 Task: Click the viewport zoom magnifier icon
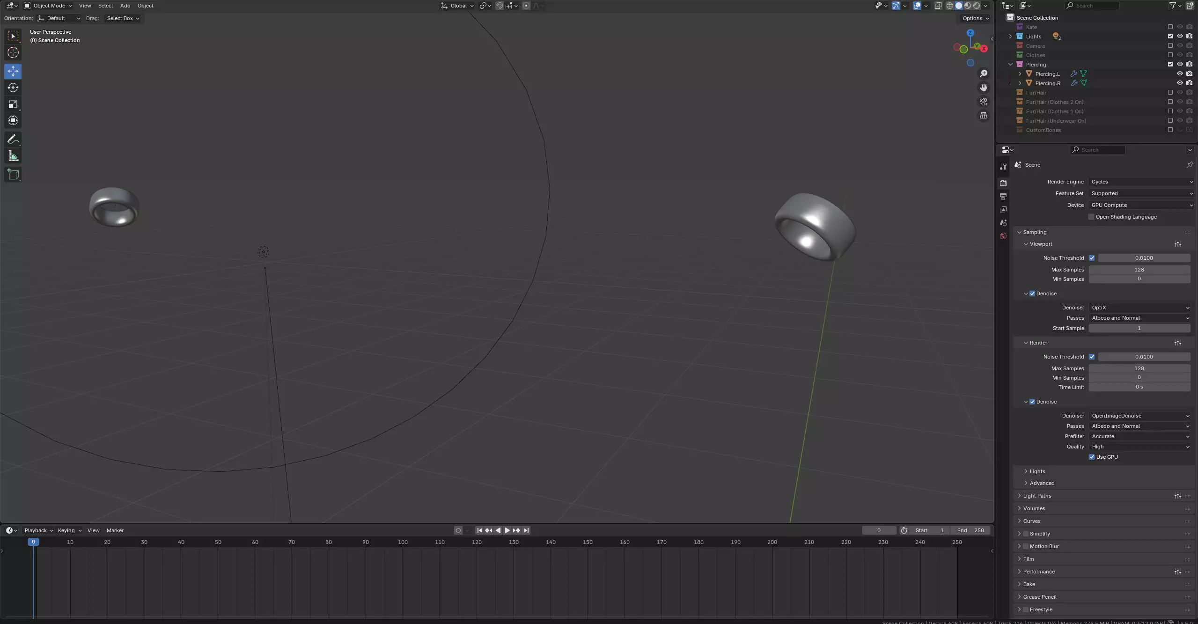pos(984,73)
